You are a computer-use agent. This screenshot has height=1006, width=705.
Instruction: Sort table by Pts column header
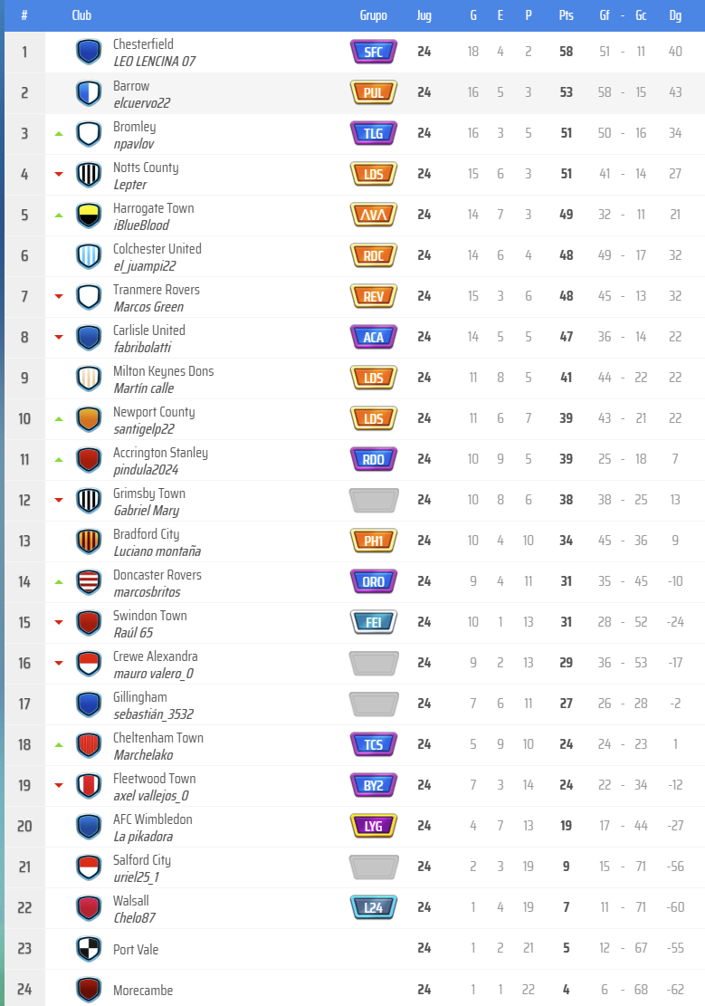(567, 15)
